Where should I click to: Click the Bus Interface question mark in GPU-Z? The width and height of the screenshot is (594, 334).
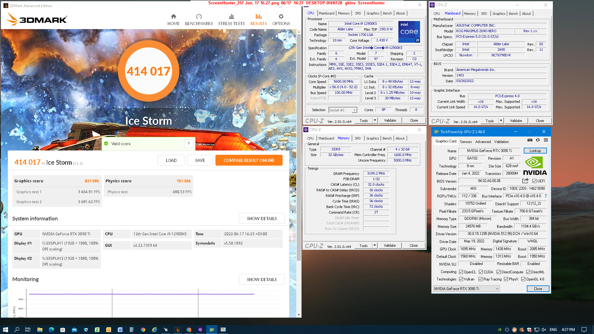pyautogui.click(x=546, y=196)
